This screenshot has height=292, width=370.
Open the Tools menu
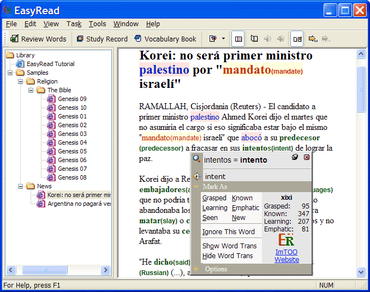click(97, 24)
